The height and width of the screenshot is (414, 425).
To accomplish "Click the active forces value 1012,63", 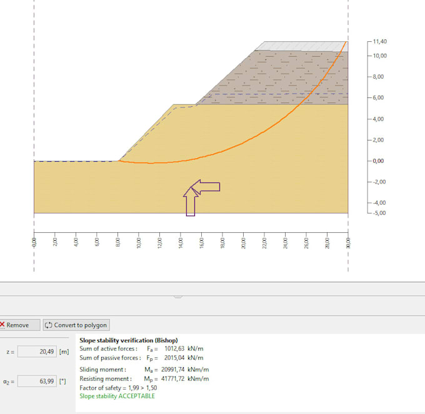I will pyautogui.click(x=174, y=348).
